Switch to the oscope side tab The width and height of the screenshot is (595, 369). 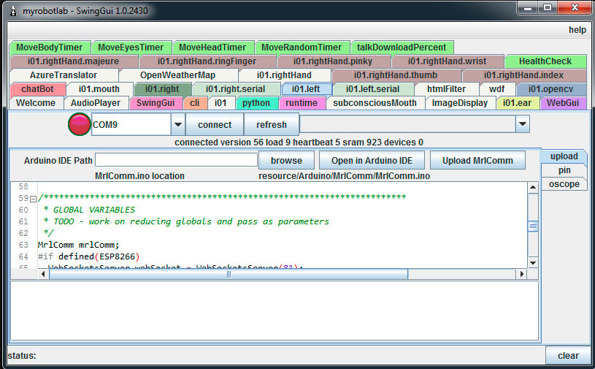coord(564,184)
